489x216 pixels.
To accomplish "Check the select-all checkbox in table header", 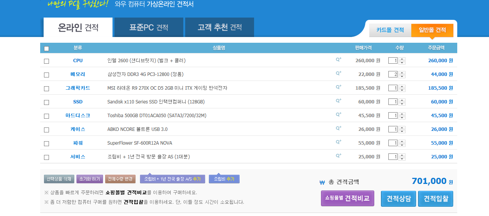I will coord(47,48).
